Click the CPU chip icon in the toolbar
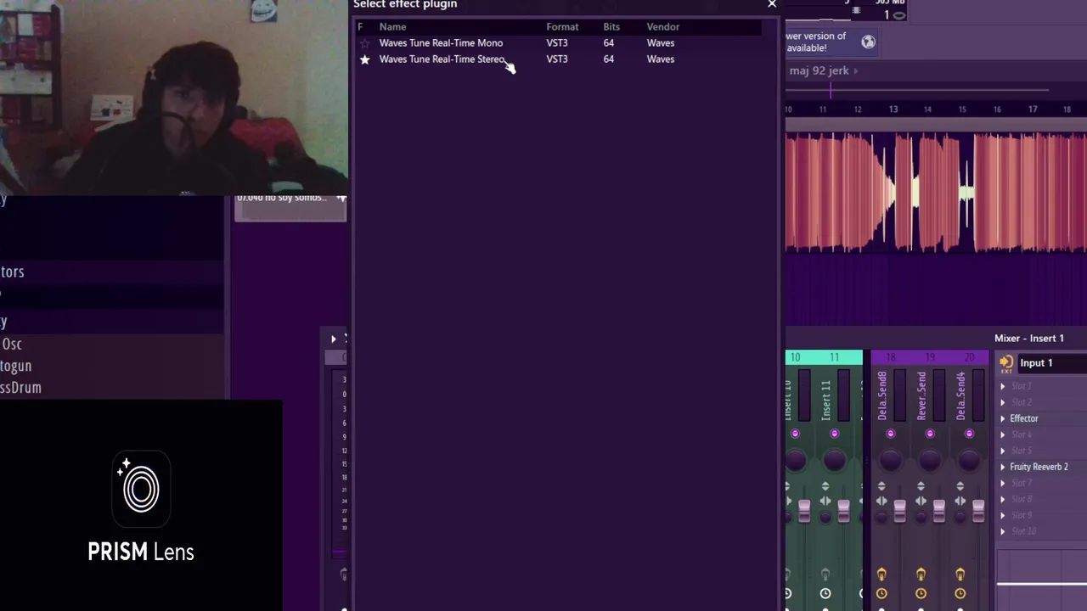1087x611 pixels. (856, 10)
